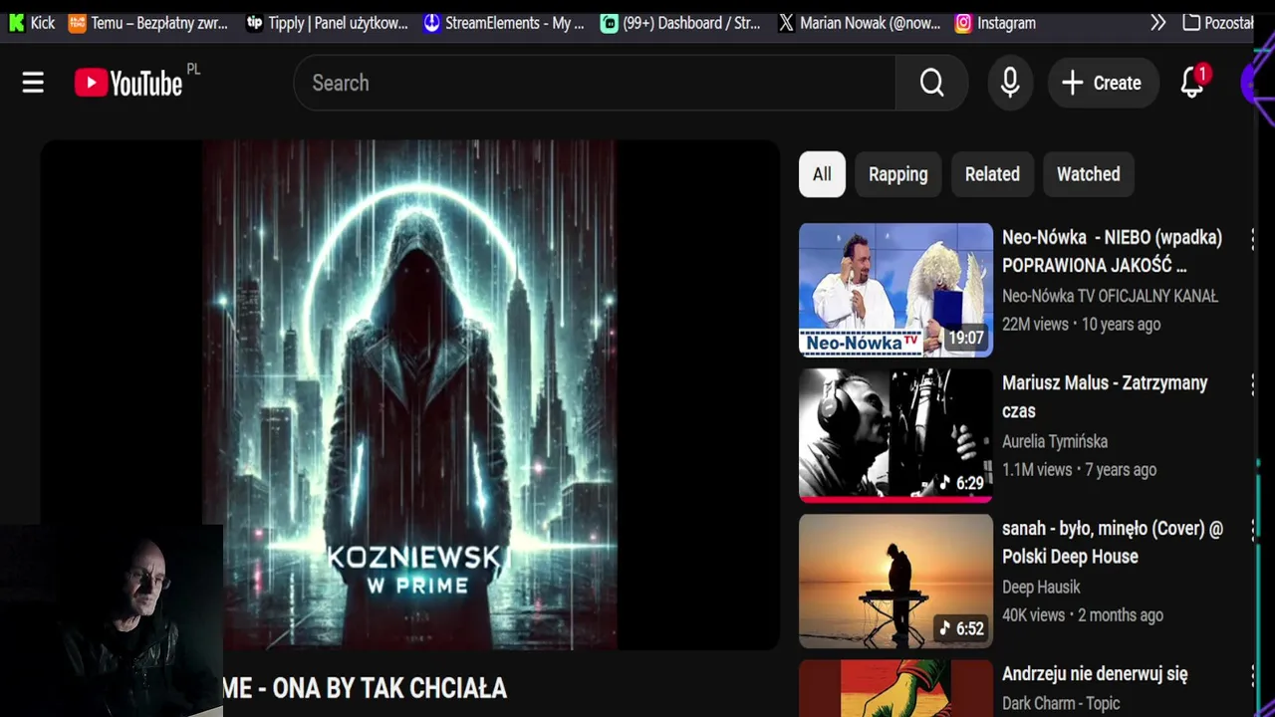Click title Andrzeju nie denerwuj się
The height and width of the screenshot is (717, 1275).
[x=1095, y=674]
